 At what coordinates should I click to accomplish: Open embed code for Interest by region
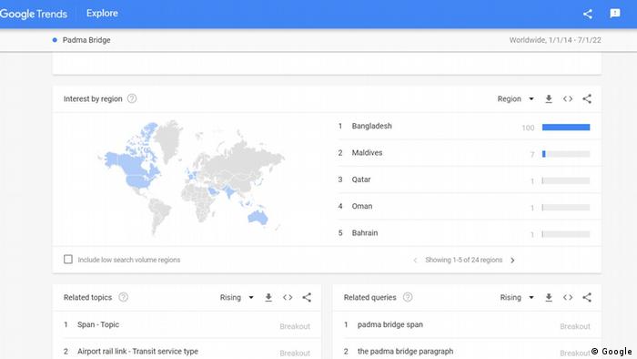pos(568,98)
